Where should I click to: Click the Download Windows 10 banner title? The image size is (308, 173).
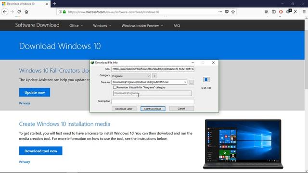(60, 46)
